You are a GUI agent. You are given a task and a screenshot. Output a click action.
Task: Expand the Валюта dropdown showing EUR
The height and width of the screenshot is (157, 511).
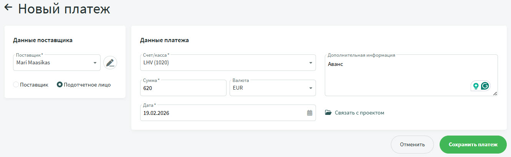coord(310,88)
